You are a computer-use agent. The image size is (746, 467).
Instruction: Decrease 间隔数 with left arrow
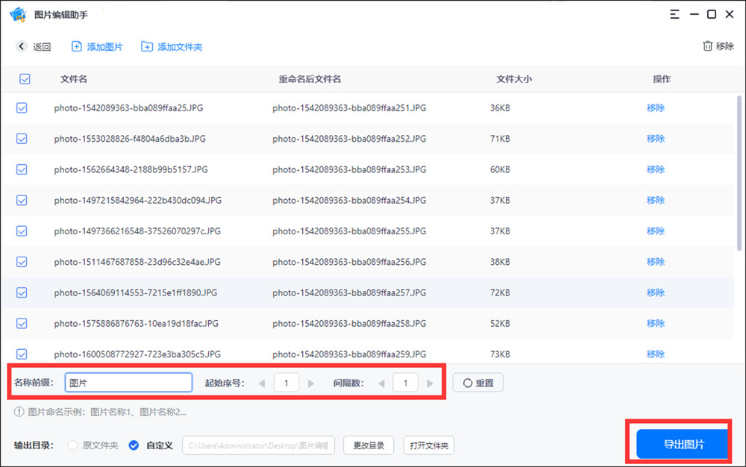click(381, 383)
